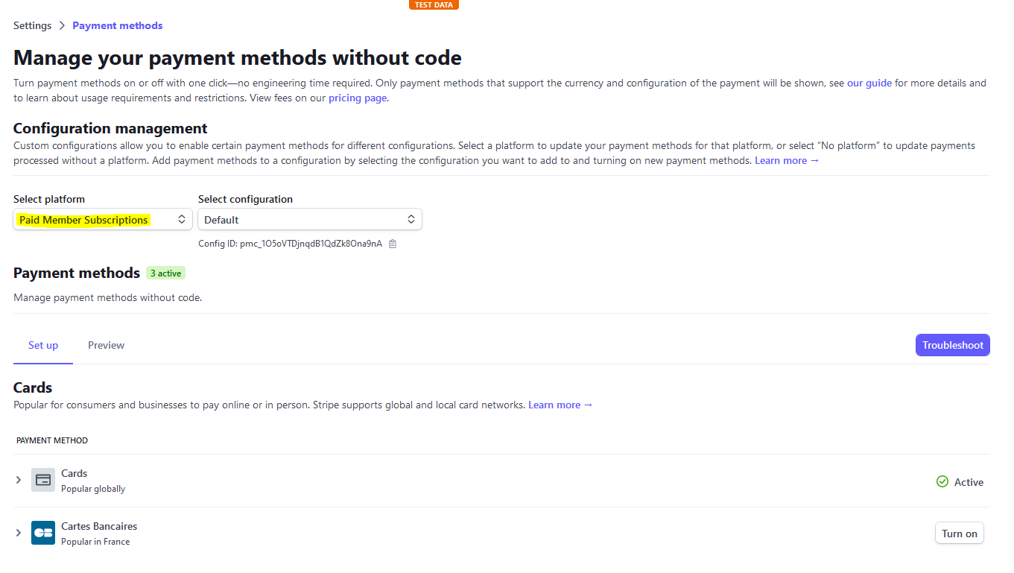Click the breadcrumb chevron after Settings
This screenshot has height=573, width=1014.
coord(62,25)
